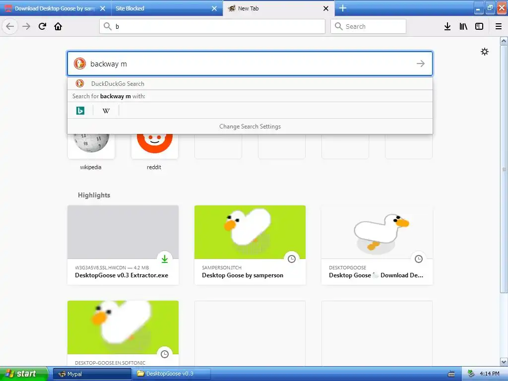Click the toolbar search magnifier icon
The image size is (508, 381).
click(x=338, y=26)
